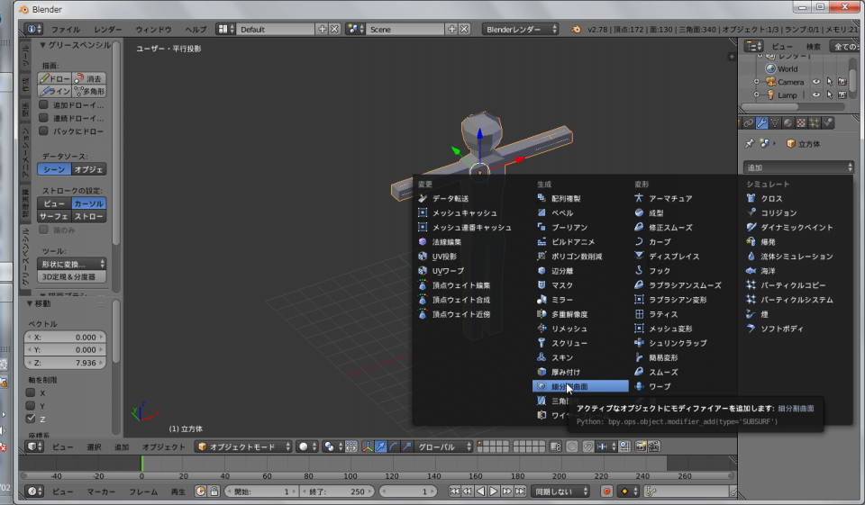Toggle Lamp visibility eye in outliner
The image size is (865, 505).
pos(816,95)
